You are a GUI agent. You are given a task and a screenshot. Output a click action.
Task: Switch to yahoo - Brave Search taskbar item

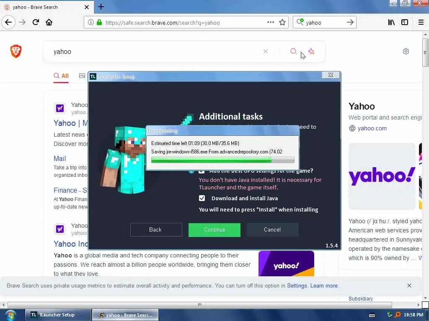[125, 315]
